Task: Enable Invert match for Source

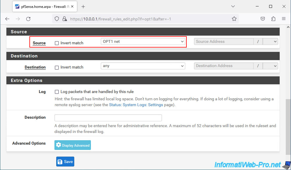Action: click(57, 43)
